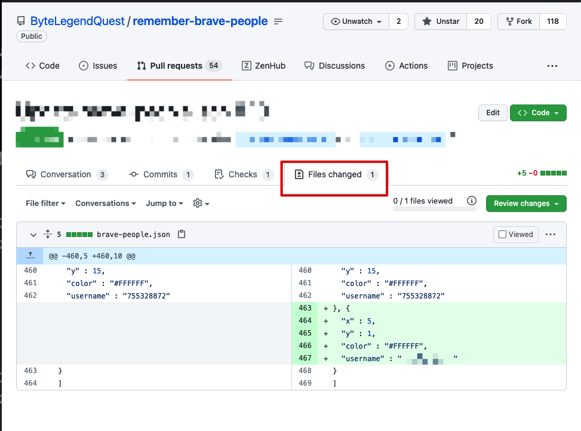This screenshot has width=581, height=431.
Task: Open the Actions tab
Action: tap(407, 66)
